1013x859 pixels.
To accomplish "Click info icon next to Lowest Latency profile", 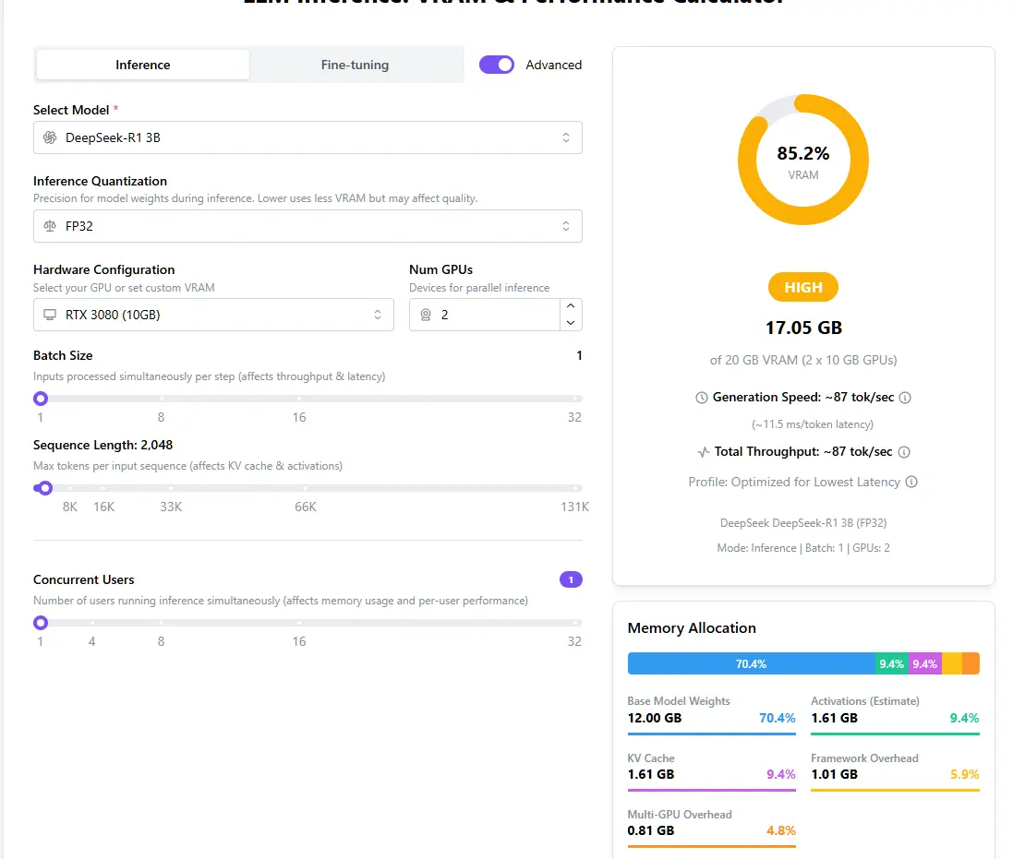I will pyautogui.click(x=911, y=482).
